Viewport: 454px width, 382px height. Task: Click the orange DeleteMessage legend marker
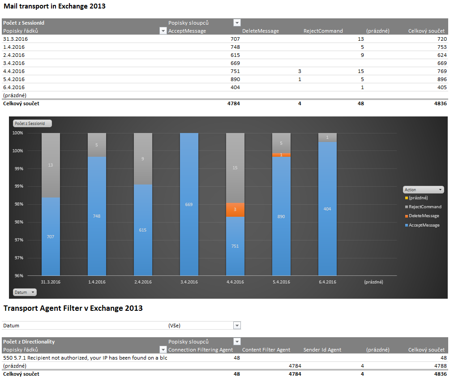coord(407,216)
